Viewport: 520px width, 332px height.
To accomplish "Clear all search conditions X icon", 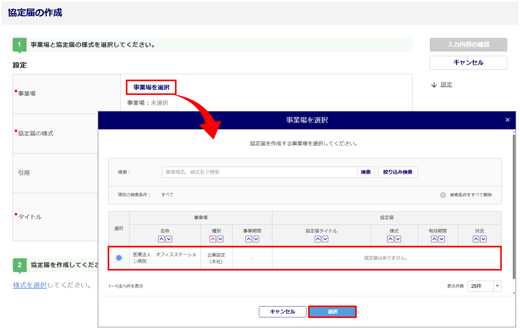I will coord(443,195).
